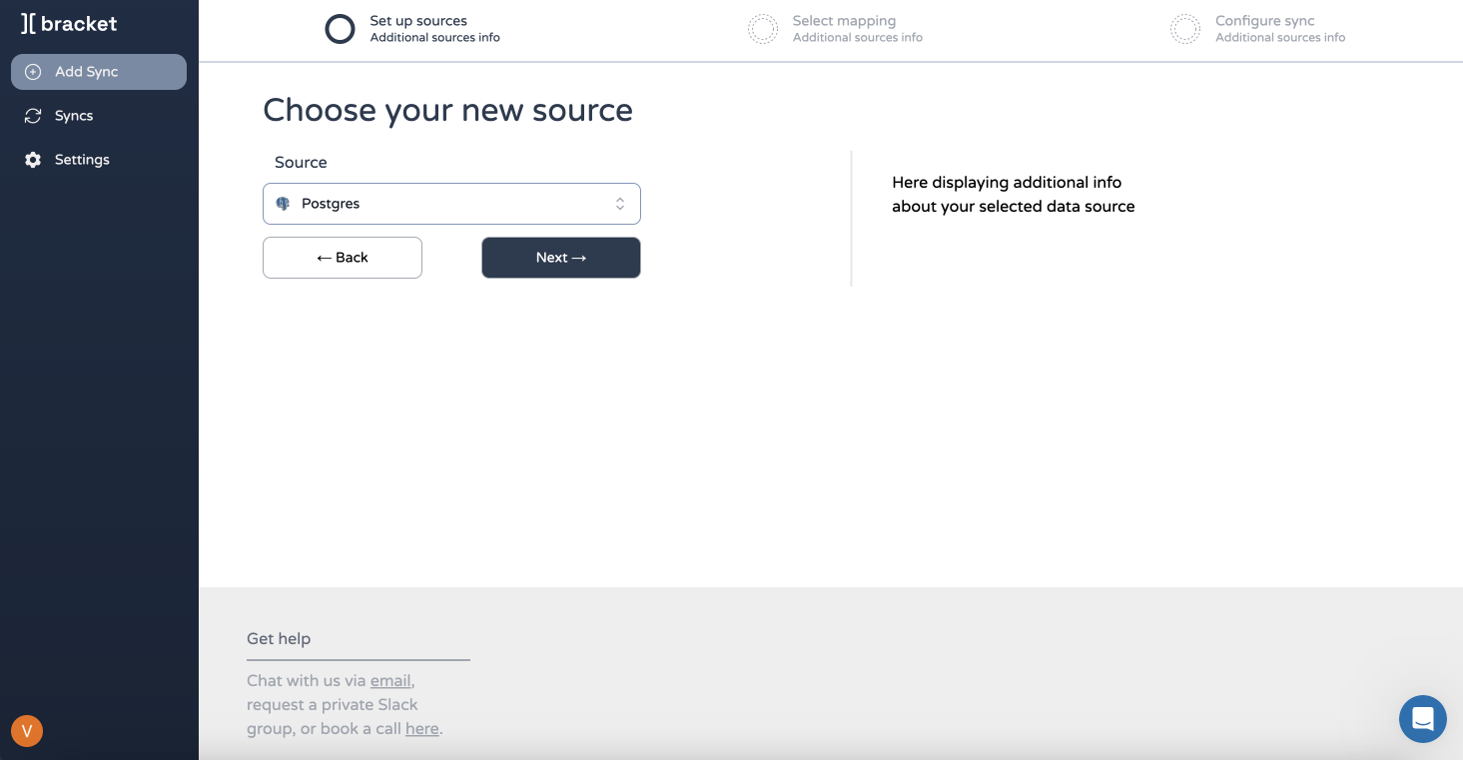Open the chat support bubble
This screenshot has height=760, width=1463.
coord(1423,719)
